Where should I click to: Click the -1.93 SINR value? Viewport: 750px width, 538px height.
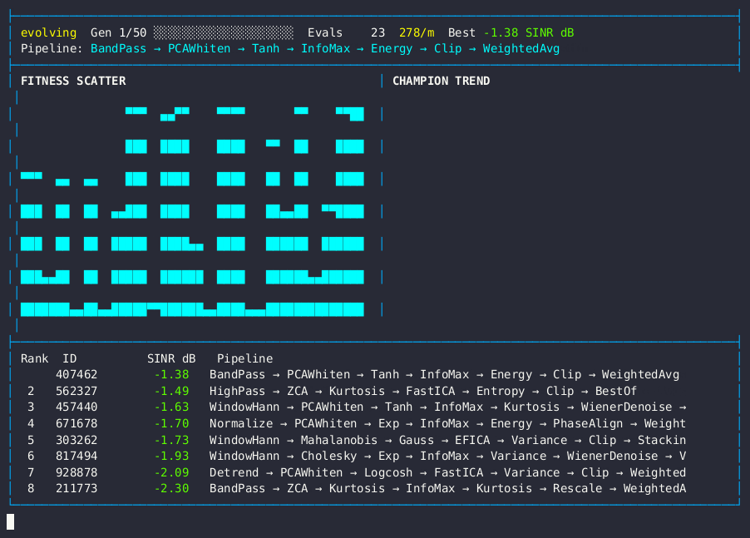pos(171,457)
